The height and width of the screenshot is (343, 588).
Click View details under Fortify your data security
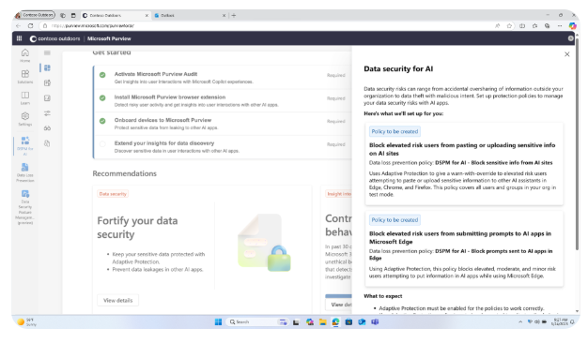tap(117, 300)
